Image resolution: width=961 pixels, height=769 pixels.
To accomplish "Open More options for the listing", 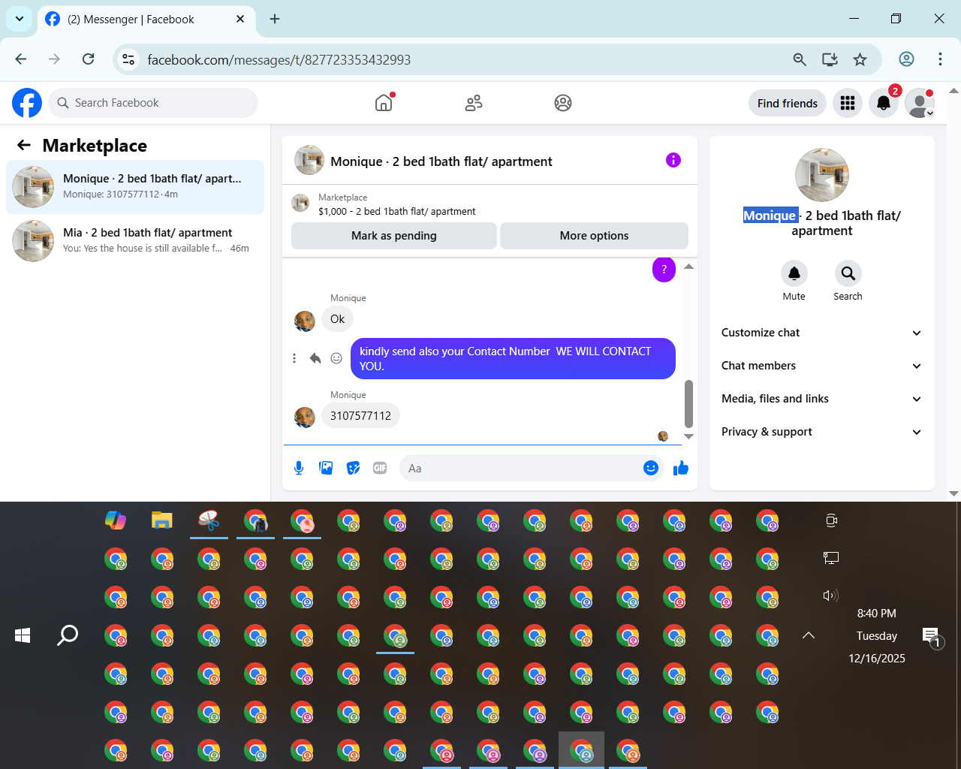I will click(594, 236).
